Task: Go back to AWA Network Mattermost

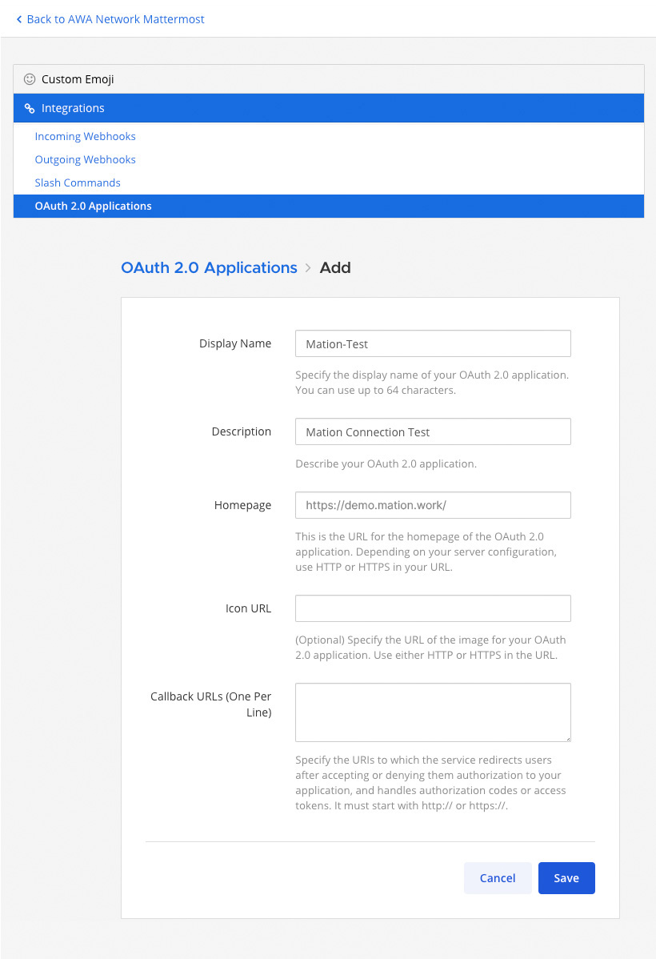Action: pos(110,19)
